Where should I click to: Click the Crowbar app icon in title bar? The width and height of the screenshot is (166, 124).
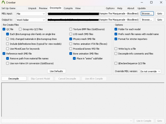[4, 2]
